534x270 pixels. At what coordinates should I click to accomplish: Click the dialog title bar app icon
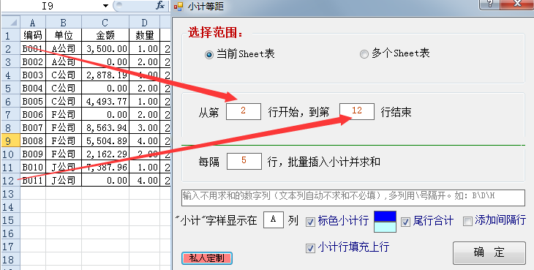tap(178, 6)
